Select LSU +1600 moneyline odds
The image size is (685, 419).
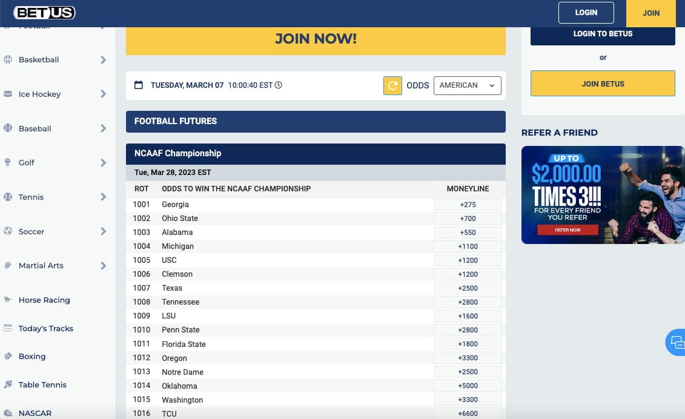[468, 316]
